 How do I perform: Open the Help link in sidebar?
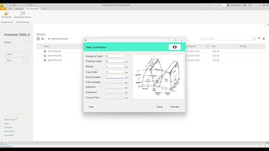(x=6, y=123)
